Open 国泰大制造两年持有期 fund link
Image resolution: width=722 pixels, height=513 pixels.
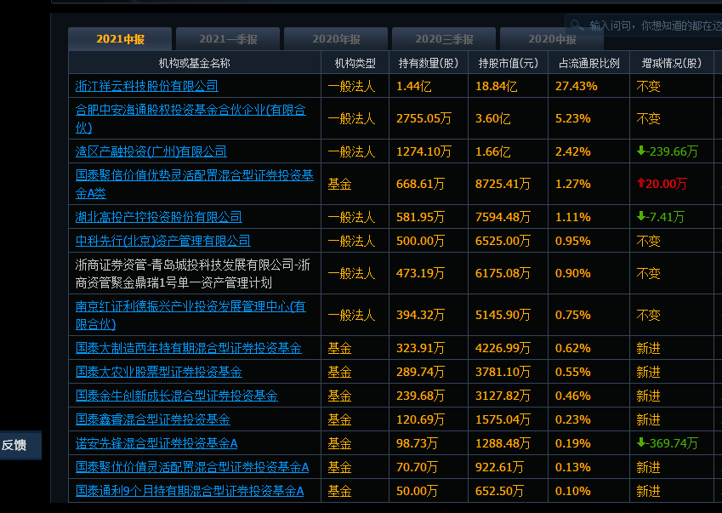[188, 348]
